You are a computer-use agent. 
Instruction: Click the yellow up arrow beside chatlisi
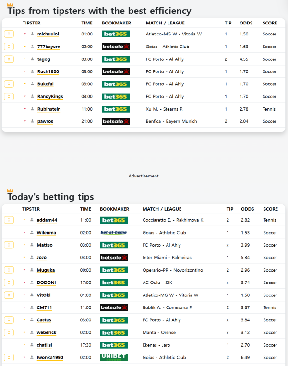[x=24, y=345]
